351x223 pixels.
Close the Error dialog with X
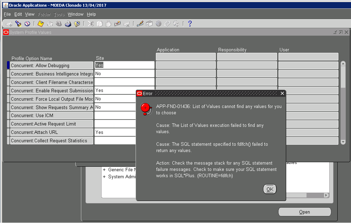(282, 93)
